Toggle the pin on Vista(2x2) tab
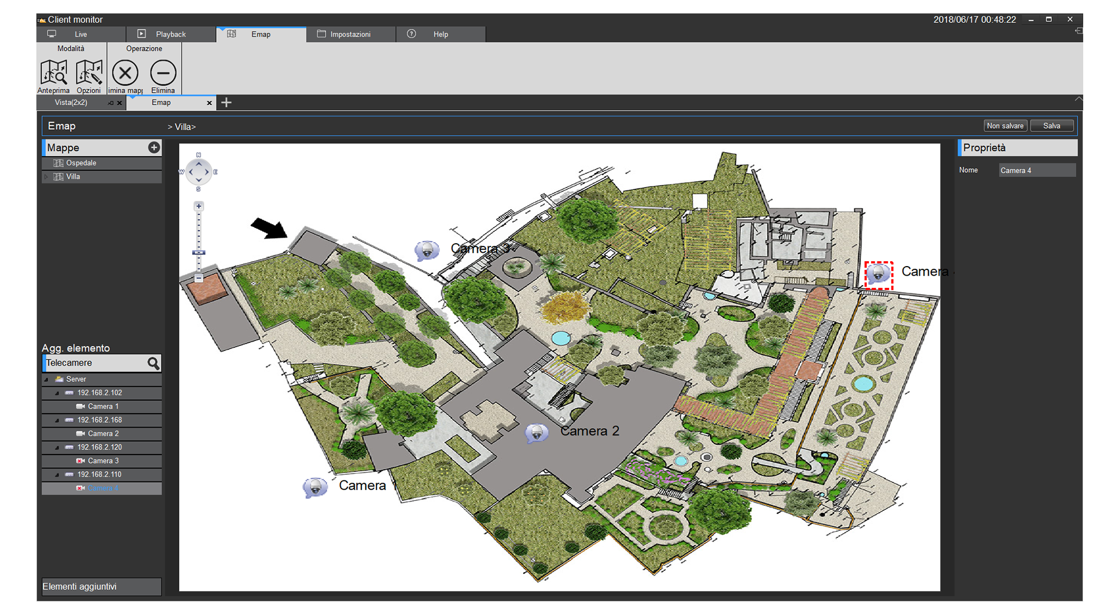The image size is (1119, 615). [110, 102]
